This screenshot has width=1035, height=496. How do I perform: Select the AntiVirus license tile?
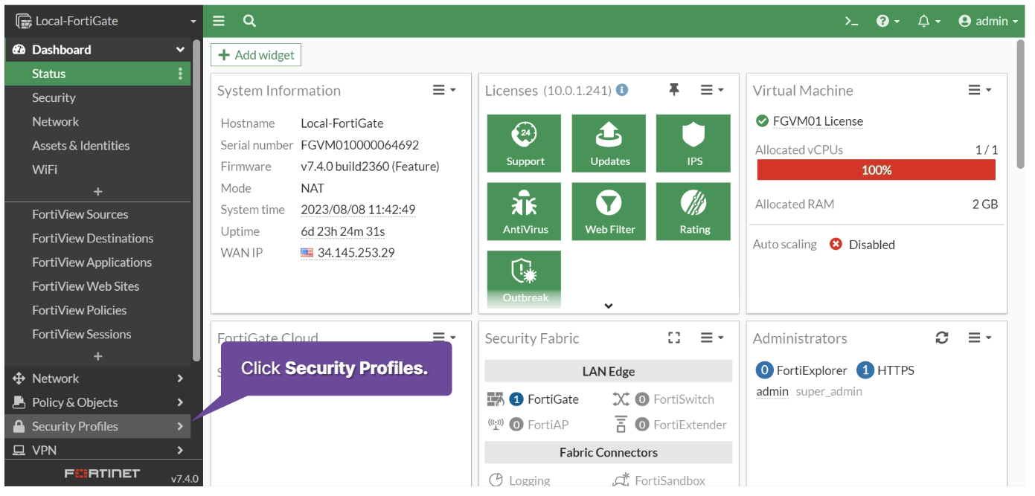[x=524, y=210]
